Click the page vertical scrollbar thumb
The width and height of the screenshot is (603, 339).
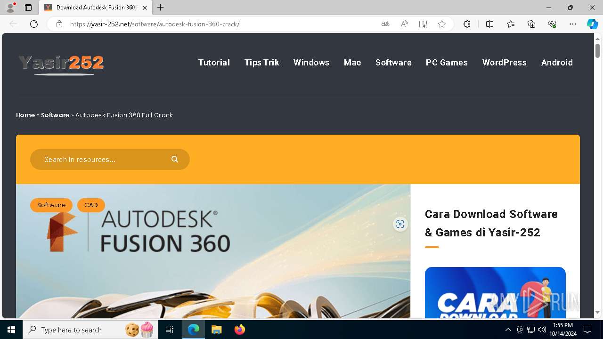tap(597, 50)
